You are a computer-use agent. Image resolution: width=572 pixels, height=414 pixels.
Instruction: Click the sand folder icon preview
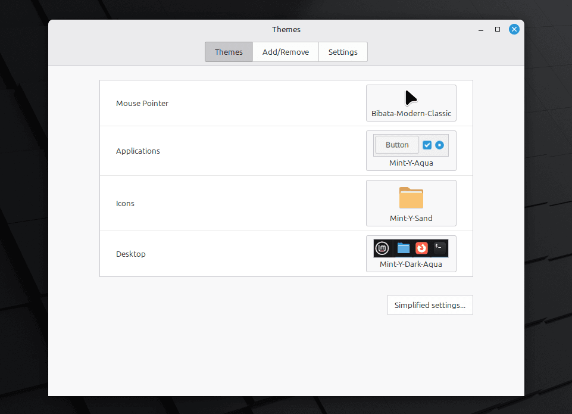pos(411,198)
